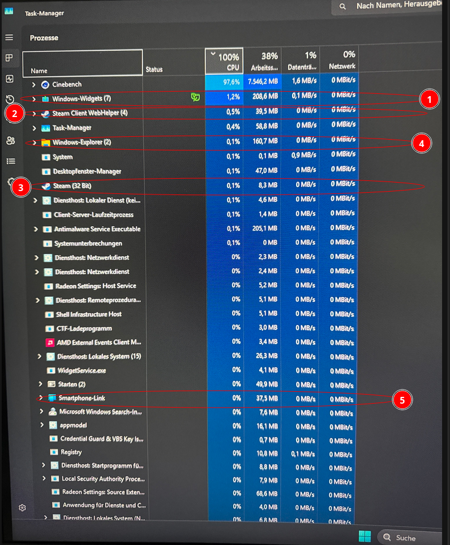Click the search magnifier icon at top
Image resolution: width=450 pixels, height=545 pixels.
pyautogui.click(x=342, y=6)
